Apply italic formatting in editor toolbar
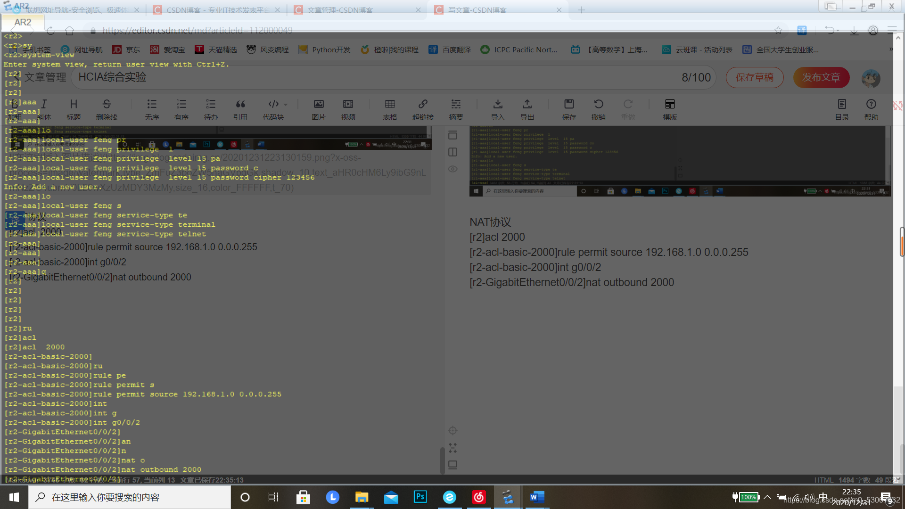Viewport: 905px width, 509px height. [x=44, y=109]
